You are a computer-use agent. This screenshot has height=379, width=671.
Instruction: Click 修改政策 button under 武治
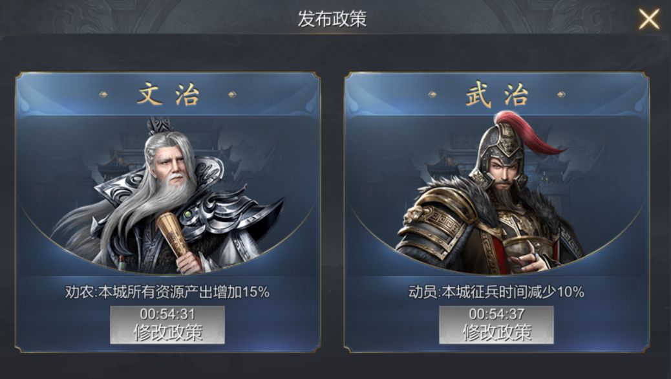pos(496,325)
